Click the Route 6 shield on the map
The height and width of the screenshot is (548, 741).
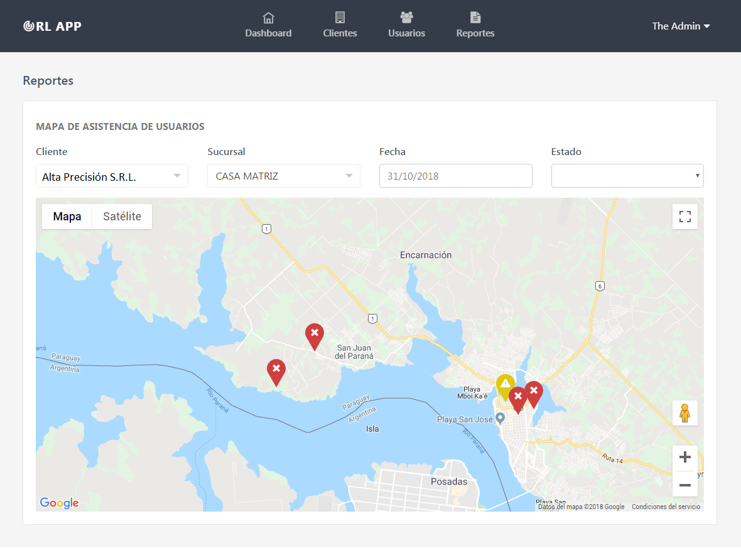tap(600, 286)
